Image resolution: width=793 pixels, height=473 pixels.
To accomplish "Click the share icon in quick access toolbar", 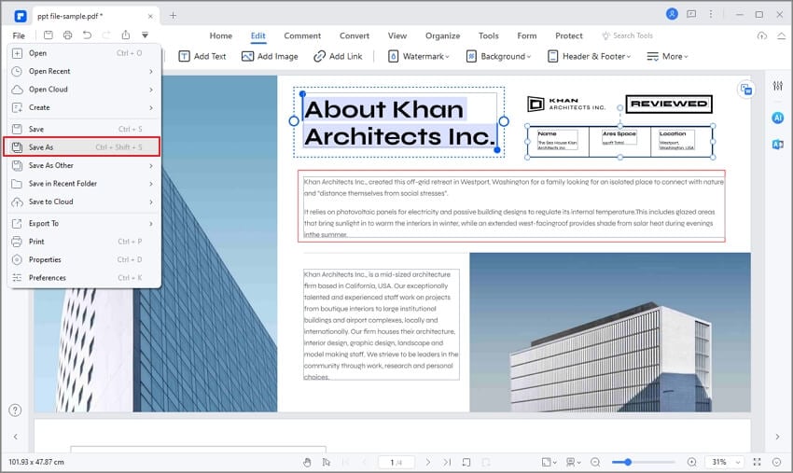I will pyautogui.click(x=125, y=35).
